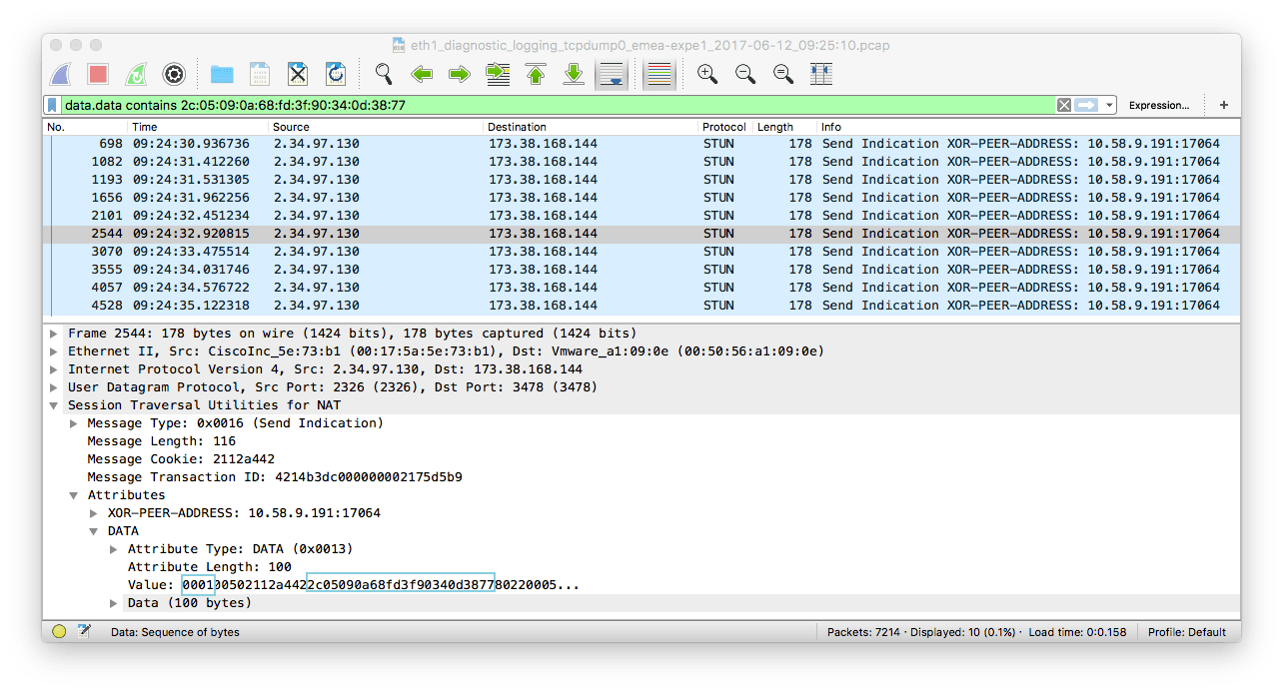Click the Find packet magnifier icon

[383, 74]
